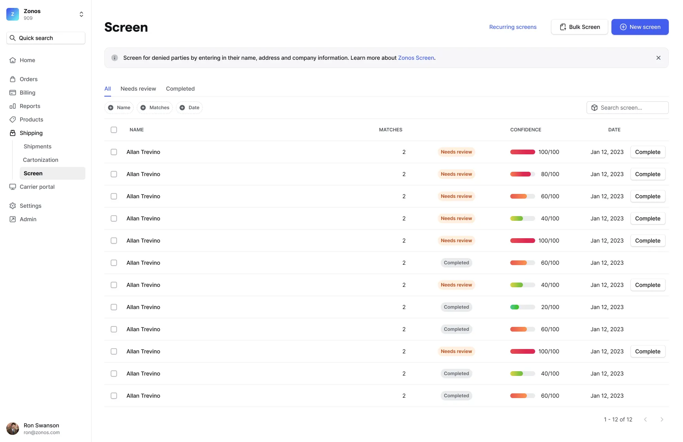
Task: Toggle the select-all checkbox in header
Action: coord(114,130)
